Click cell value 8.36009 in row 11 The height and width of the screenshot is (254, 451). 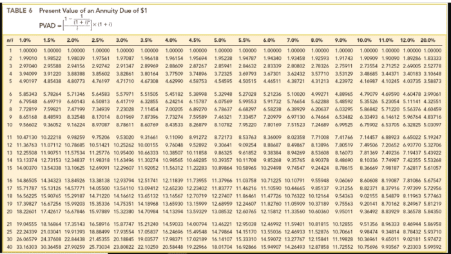pos(272,138)
